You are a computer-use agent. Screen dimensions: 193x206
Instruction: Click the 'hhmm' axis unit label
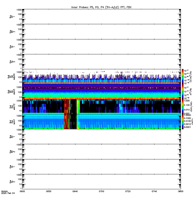click(x=4, y=191)
